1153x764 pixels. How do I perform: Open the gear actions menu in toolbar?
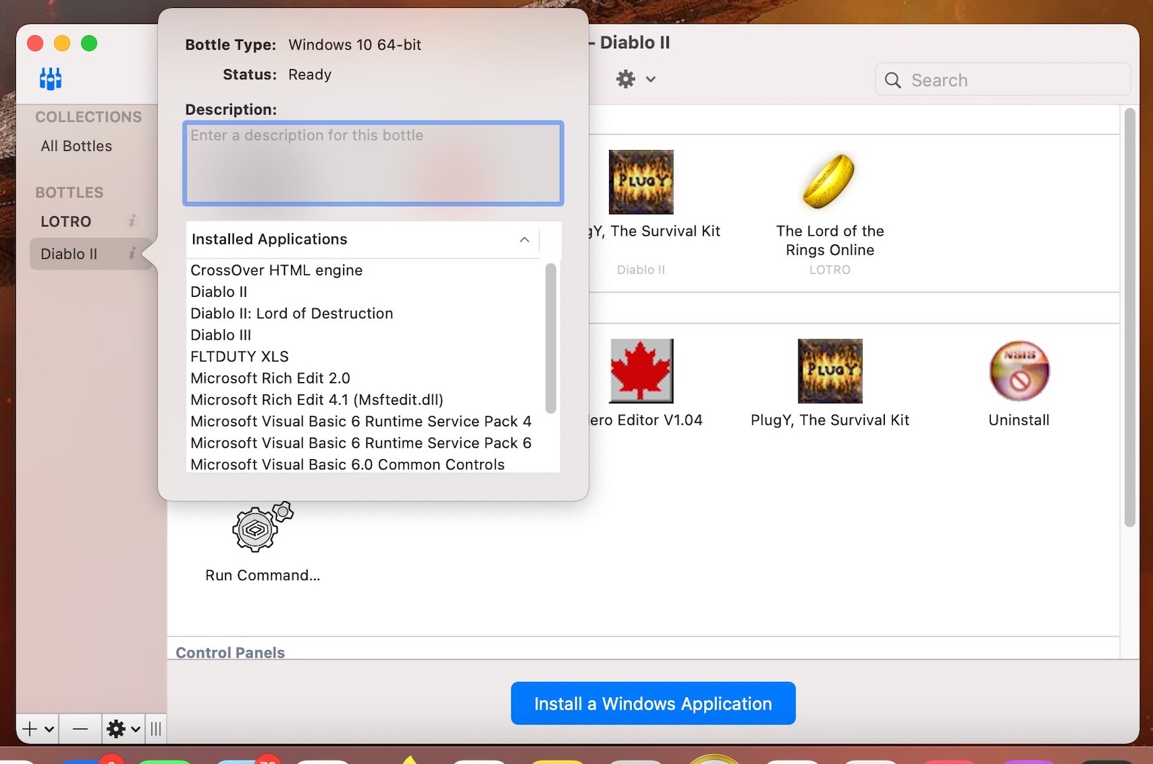coord(636,79)
